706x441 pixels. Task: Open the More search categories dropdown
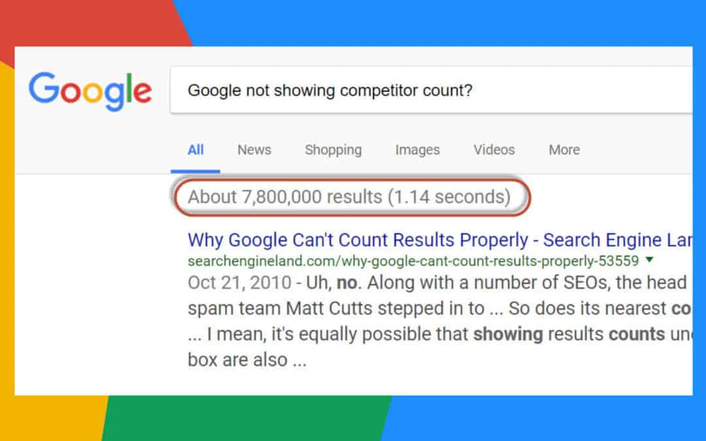563,150
